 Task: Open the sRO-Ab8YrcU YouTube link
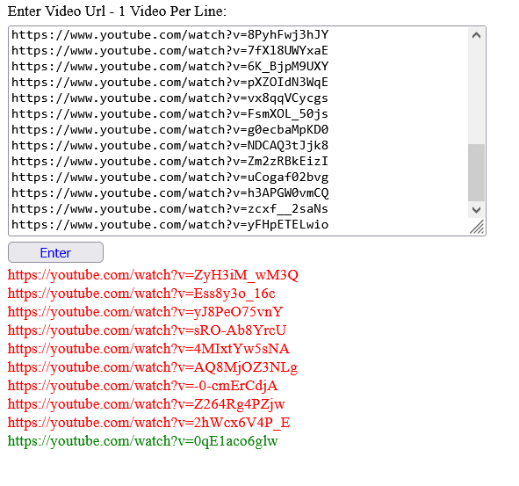point(147,330)
